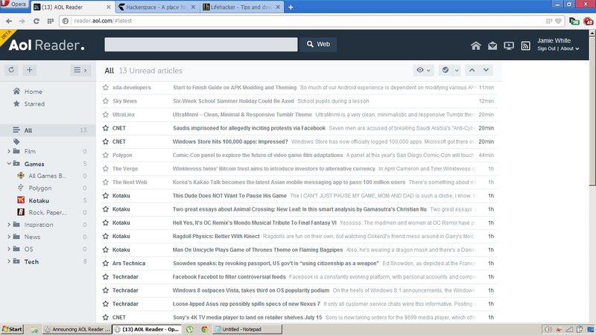Click the AOL Reader logo
The image size is (596, 335).
47,45
